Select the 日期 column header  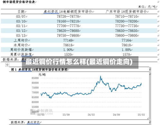pyautogui.click(x=21, y=12)
